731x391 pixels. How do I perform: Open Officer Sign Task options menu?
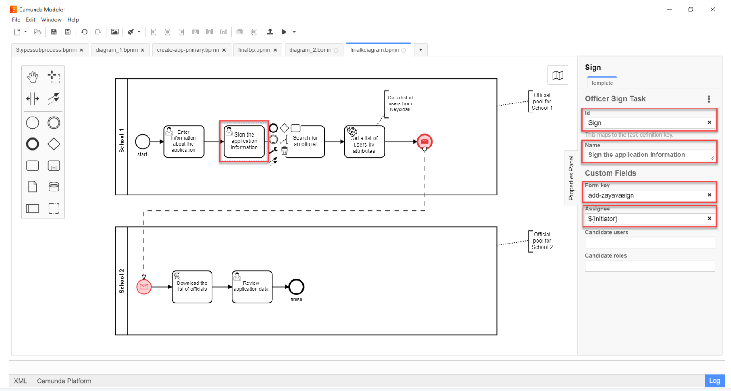pos(709,99)
